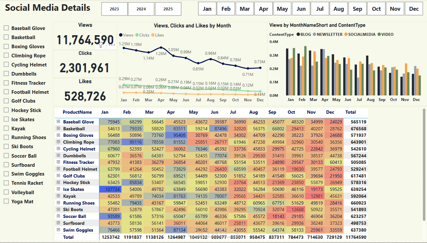The height and width of the screenshot is (243, 427).
Task: Click the Total column header in matrix
Action: click(351, 112)
